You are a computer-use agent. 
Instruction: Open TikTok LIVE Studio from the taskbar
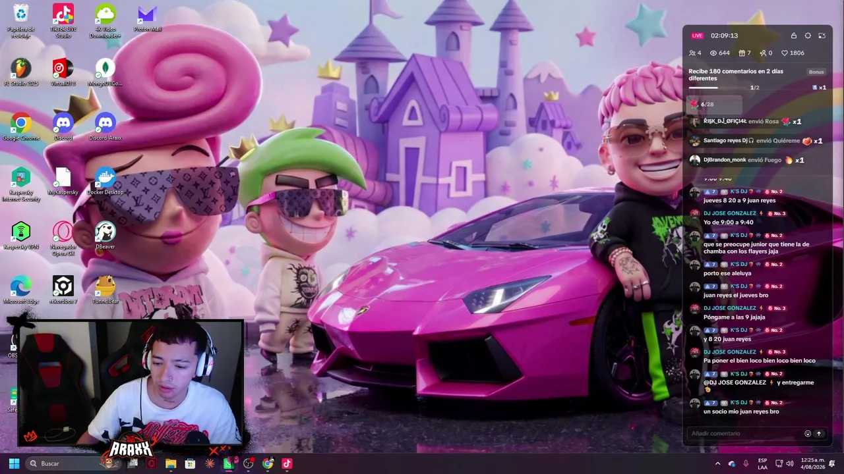coord(287,463)
